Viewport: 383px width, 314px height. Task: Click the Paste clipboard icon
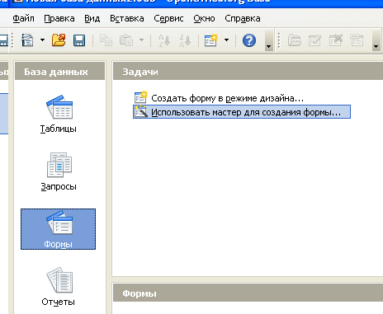click(x=126, y=40)
